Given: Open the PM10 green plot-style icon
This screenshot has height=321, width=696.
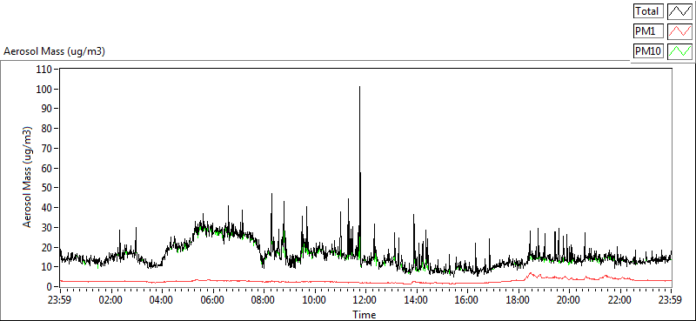Looking at the screenshot, I should 679,51.
